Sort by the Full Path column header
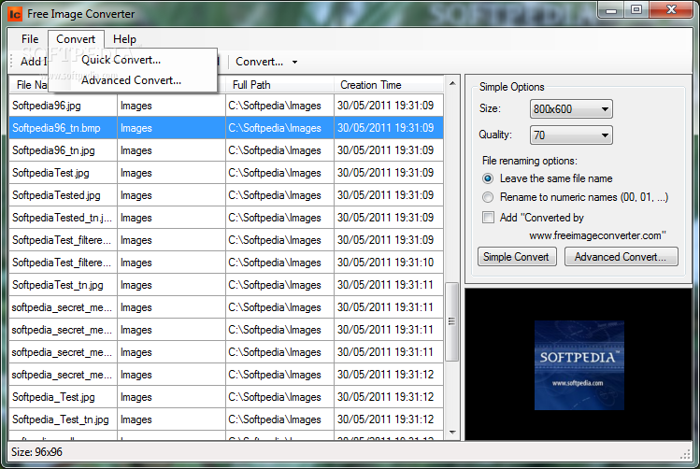700x469 pixels. 279,85
